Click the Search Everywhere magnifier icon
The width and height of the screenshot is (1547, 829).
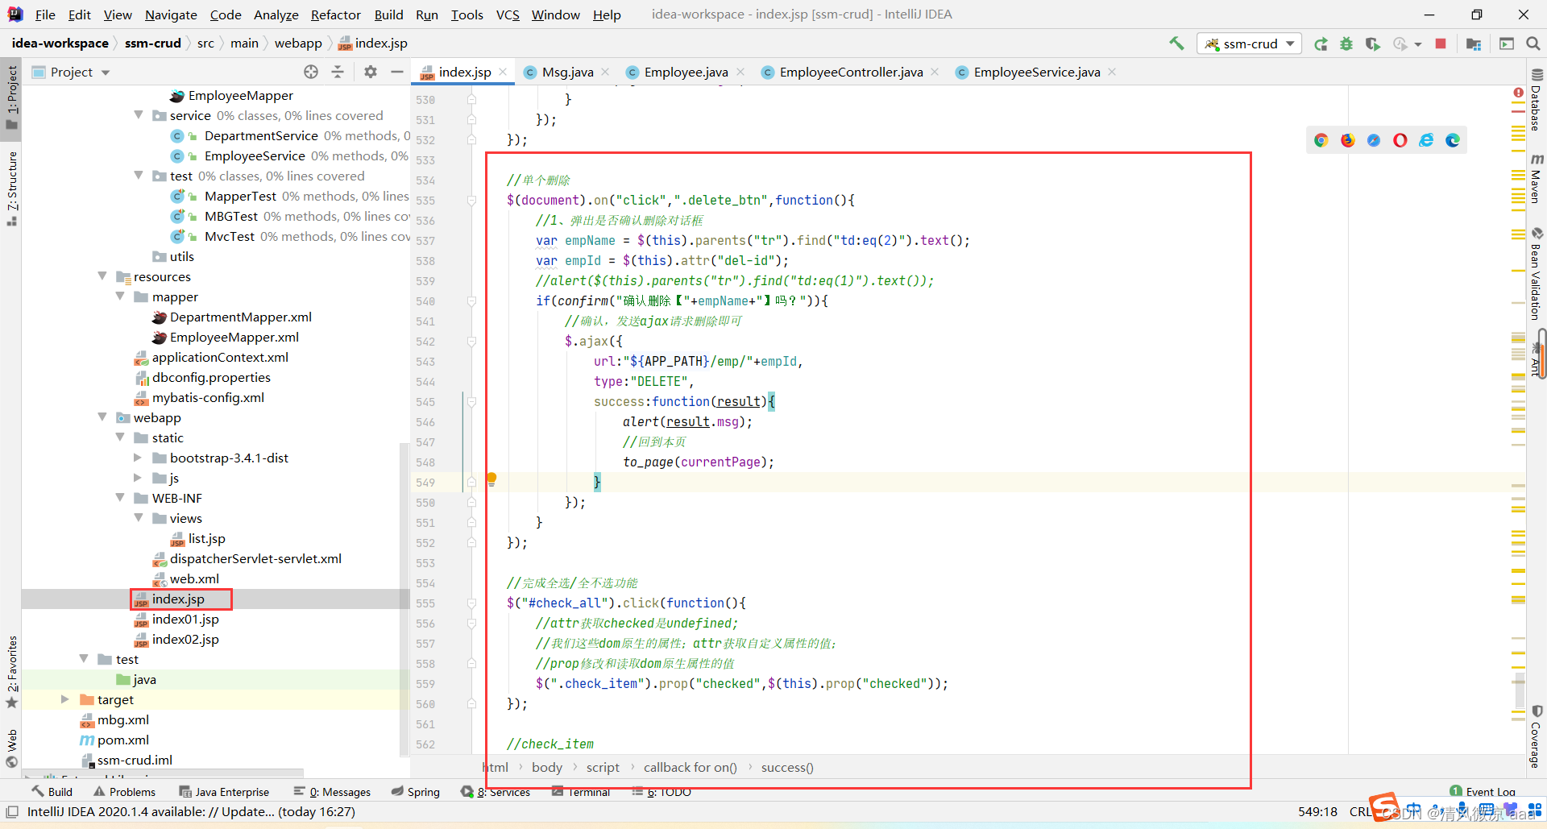(x=1533, y=44)
